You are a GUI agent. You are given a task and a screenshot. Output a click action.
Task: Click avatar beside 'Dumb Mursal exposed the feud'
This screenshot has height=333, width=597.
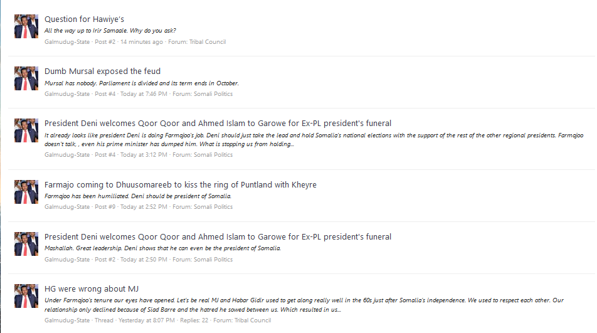(x=26, y=78)
